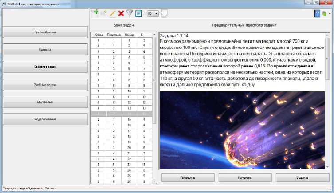Open the Свойства задач section
This screenshot has height=193, width=334.
(x=45, y=67)
